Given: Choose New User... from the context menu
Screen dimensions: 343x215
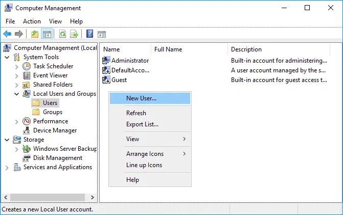Looking at the screenshot, I should pyautogui.click(x=141, y=98).
